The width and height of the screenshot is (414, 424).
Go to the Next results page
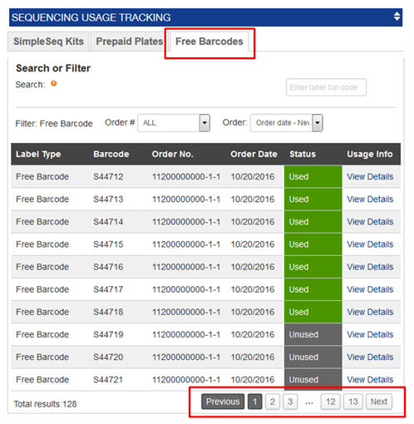coord(379,402)
